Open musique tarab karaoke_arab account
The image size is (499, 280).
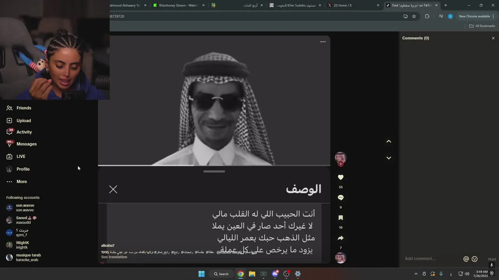tap(24, 257)
